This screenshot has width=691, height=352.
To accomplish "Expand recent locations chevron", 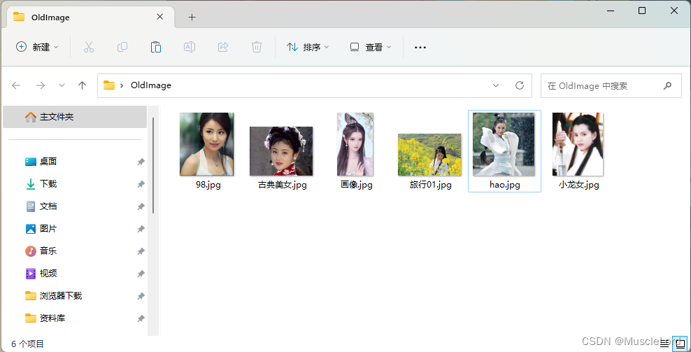I will click(62, 85).
